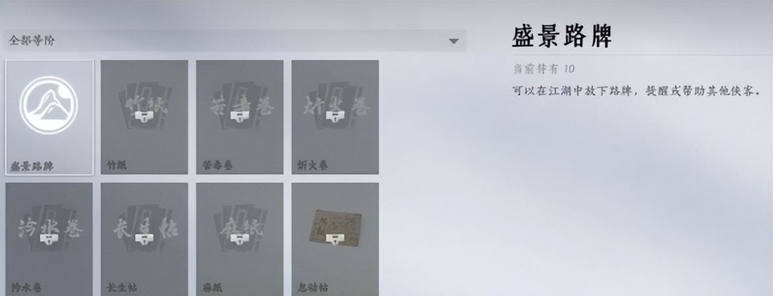Viewport: 773px width, 296px height.
Task: Click the lock icon on 长生帖 card
Action: click(144, 239)
